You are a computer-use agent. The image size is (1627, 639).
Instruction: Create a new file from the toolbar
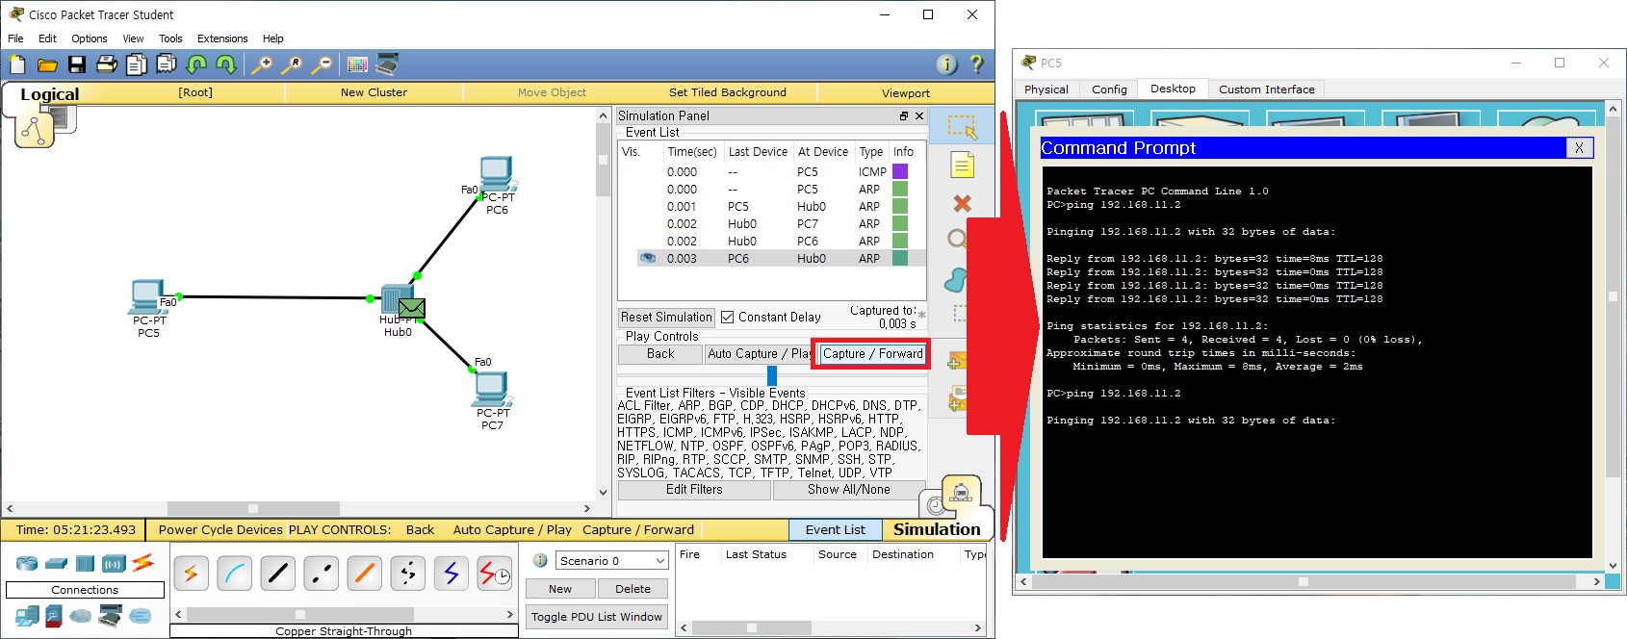coord(17,64)
